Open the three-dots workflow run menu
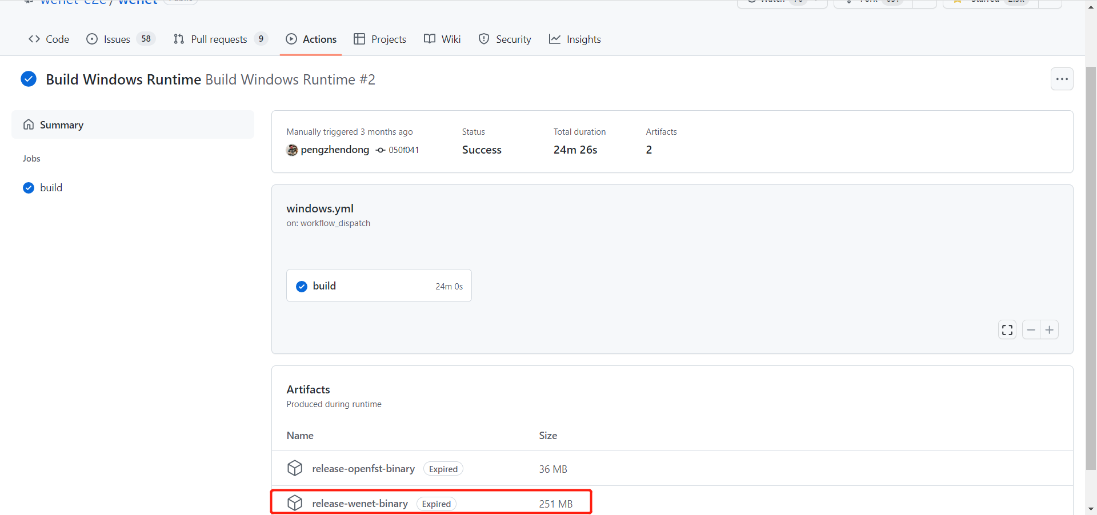1097x515 pixels. coord(1062,79)
